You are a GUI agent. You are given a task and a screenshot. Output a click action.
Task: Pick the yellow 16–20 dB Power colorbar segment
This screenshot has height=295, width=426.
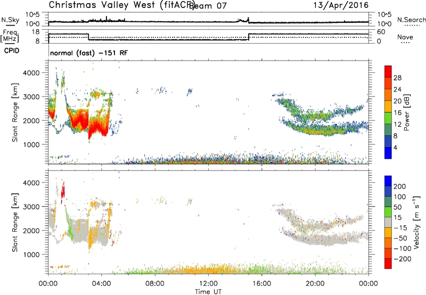pos(388,106)
